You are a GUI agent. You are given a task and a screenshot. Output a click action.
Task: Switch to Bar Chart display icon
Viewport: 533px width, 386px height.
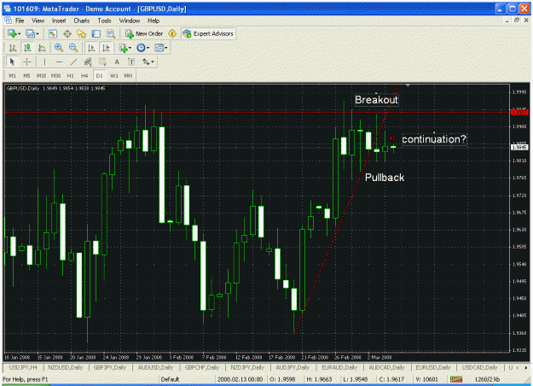(13, 48)
